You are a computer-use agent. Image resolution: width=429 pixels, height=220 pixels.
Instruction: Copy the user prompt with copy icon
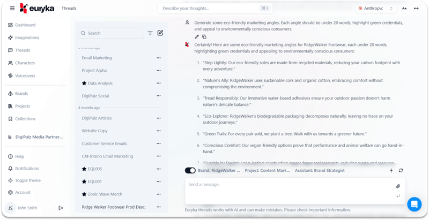point(204,36)
